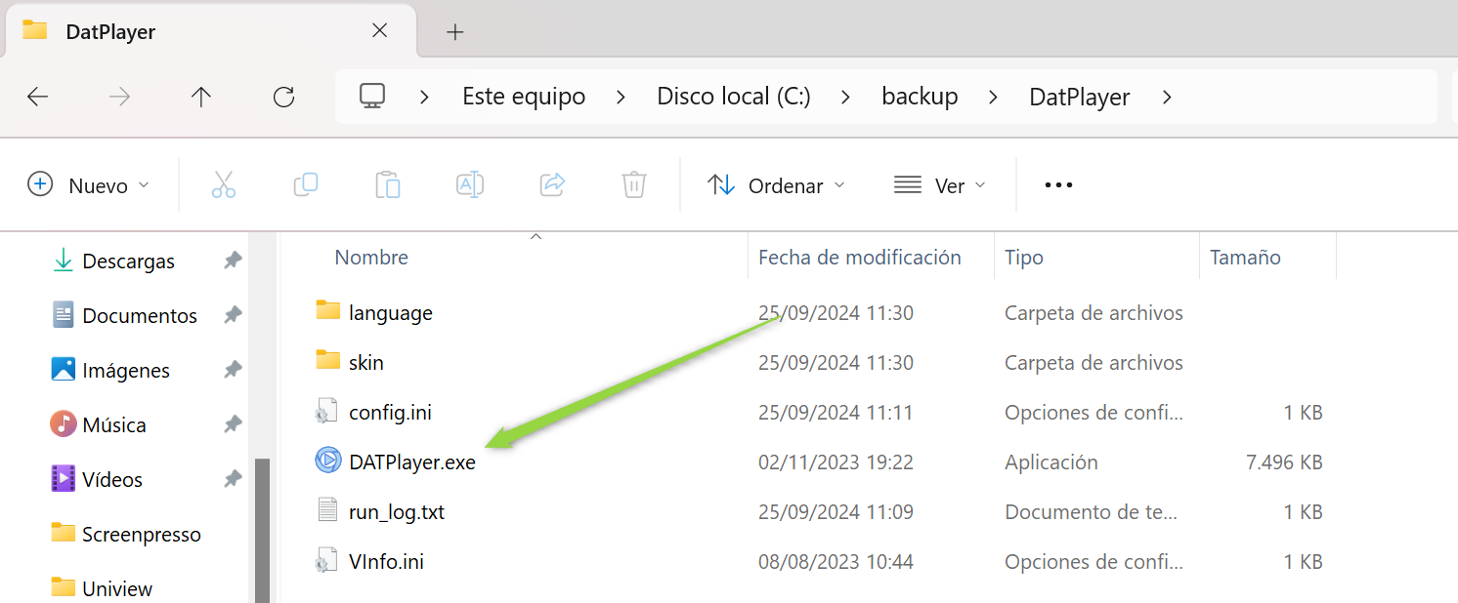Open the Ordenar sort dropdown

777,184
